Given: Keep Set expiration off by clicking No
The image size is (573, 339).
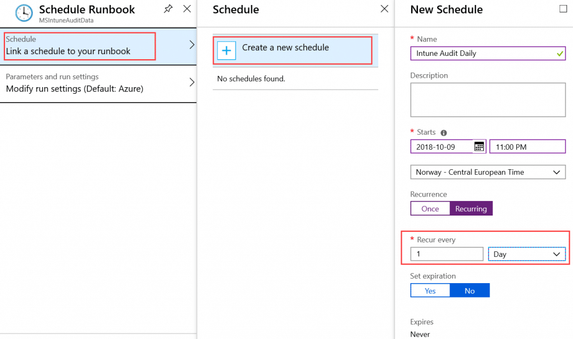Looking at the screenshot, I should pos(469,290).
